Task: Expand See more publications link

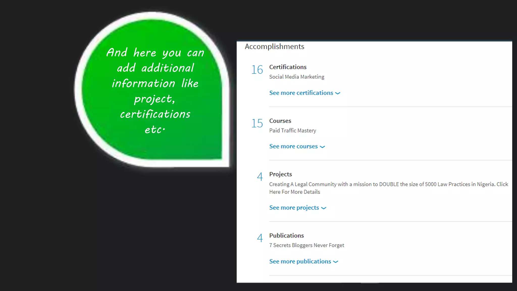Action: (x=304, y=261)
